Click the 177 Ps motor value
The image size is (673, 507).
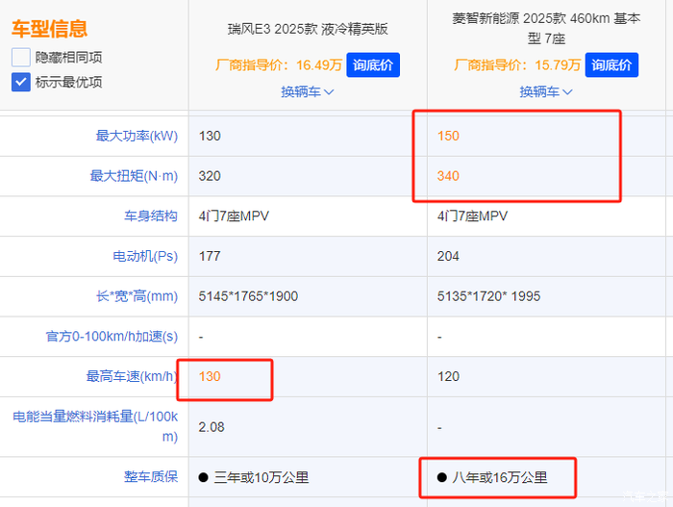tap(210, 256)
